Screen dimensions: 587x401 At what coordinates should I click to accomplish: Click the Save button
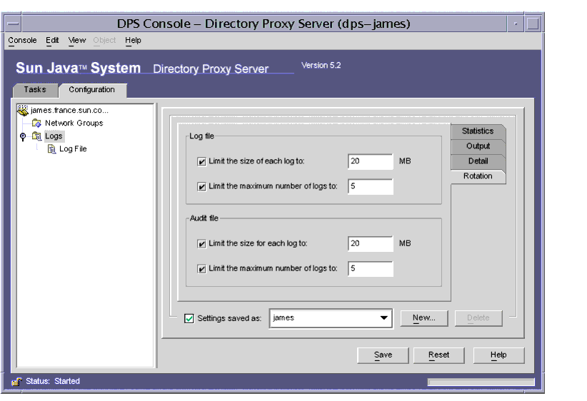pyautogui.click(x=383, y=355)
